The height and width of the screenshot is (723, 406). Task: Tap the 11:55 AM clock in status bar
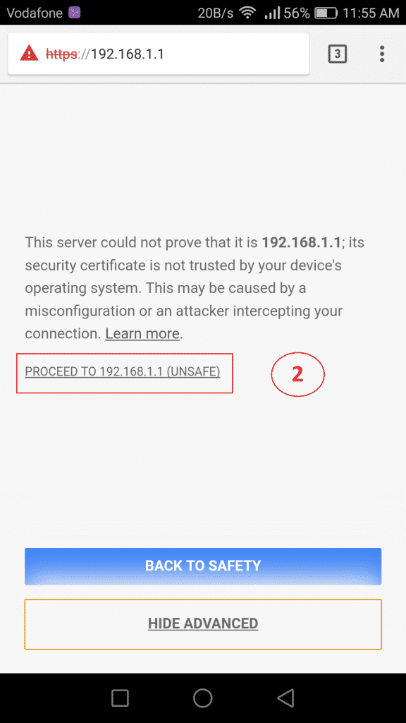click(371, 13)
